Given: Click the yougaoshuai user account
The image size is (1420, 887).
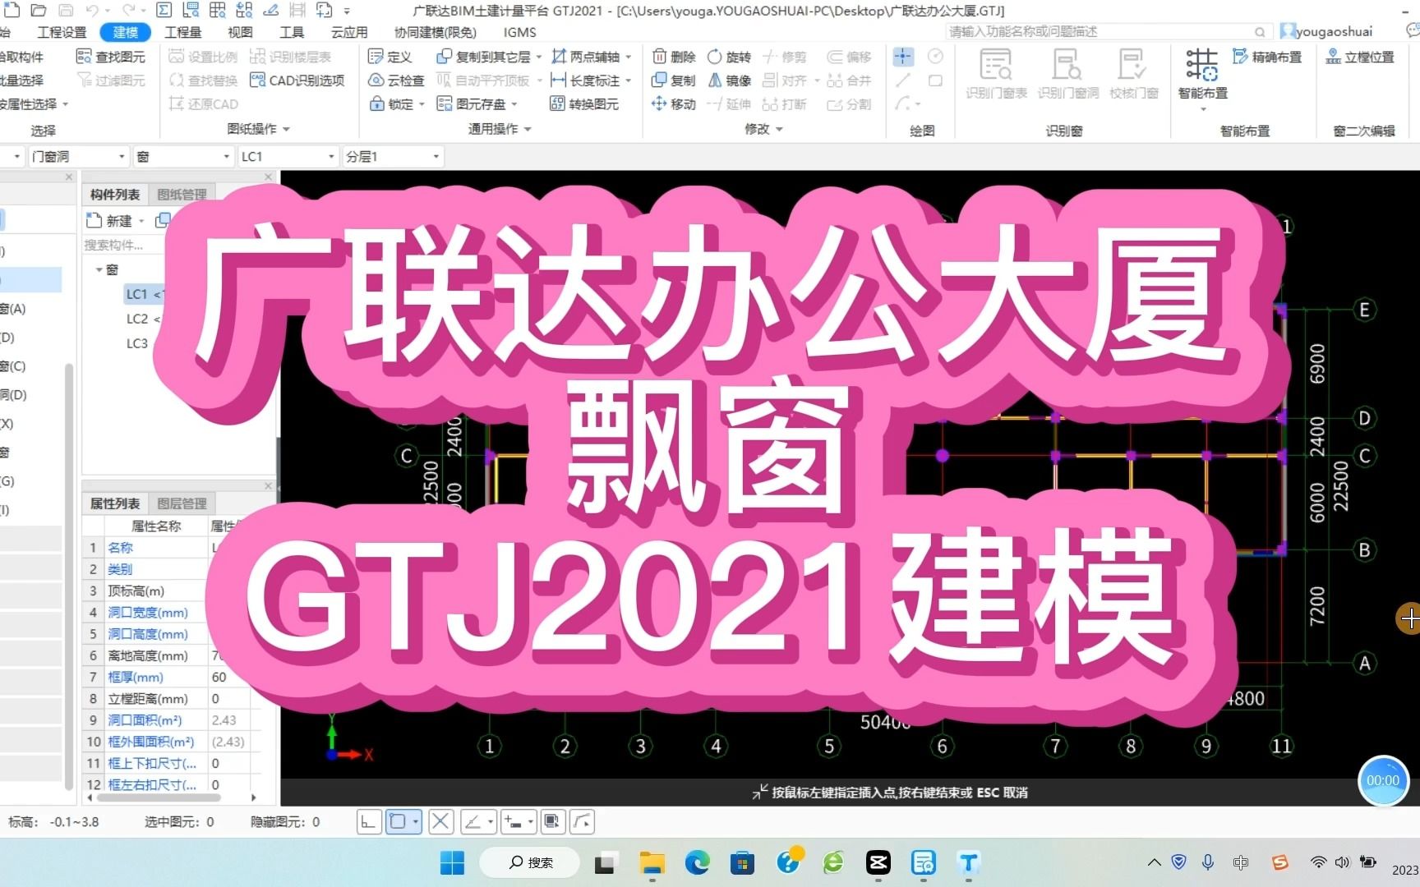Looking at the screenshot, I should [x=1326, y=32].
